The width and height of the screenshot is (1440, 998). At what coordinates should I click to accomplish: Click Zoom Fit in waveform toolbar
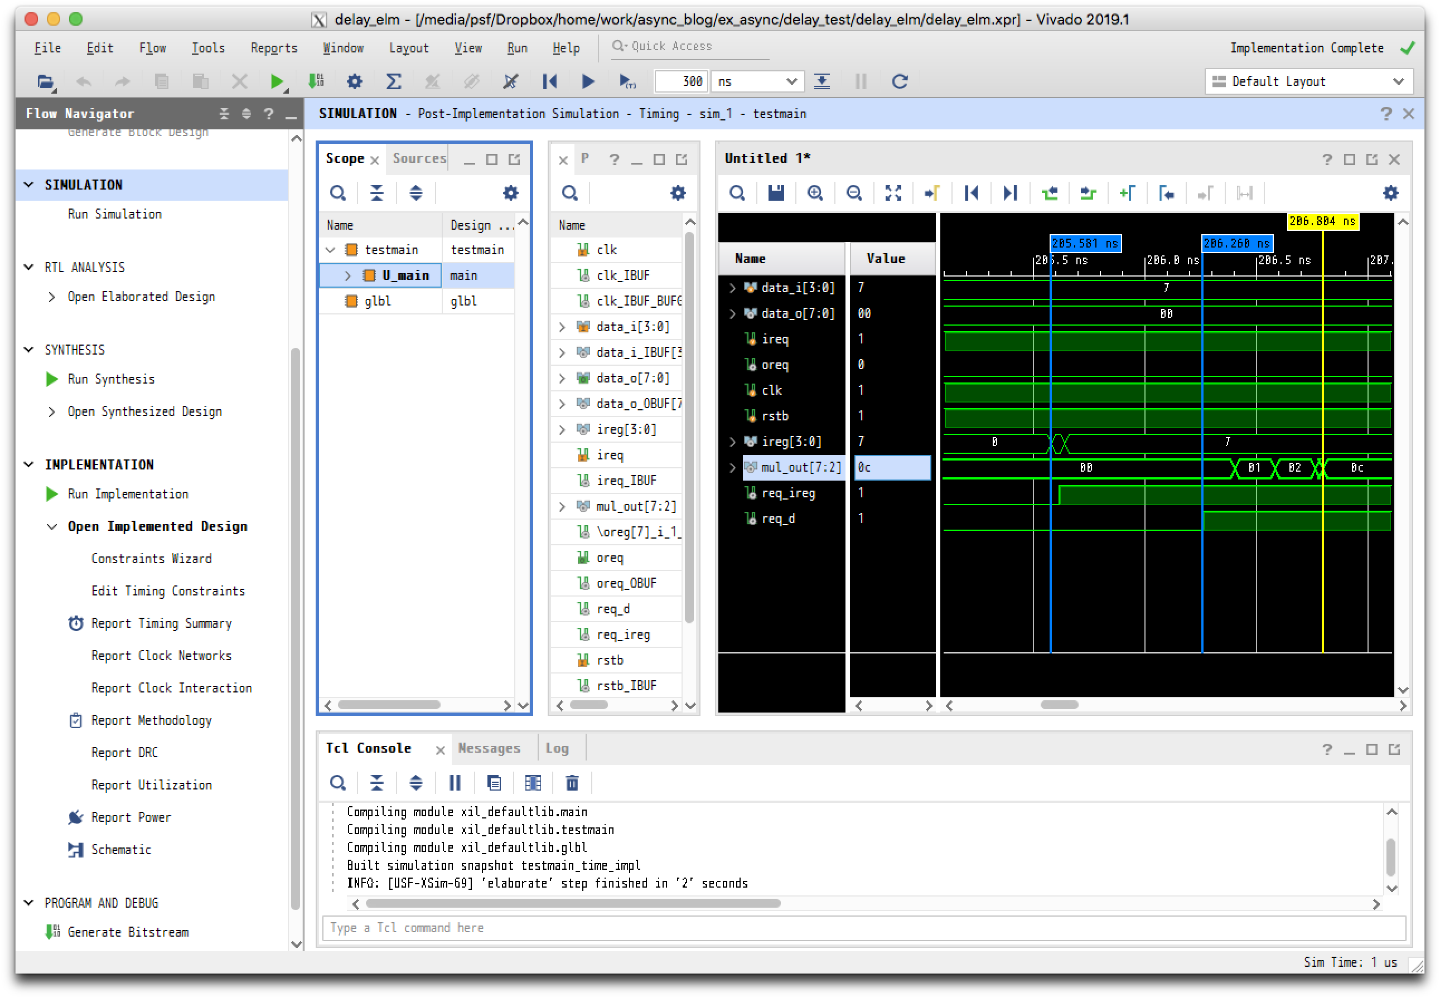click(893, 193)
